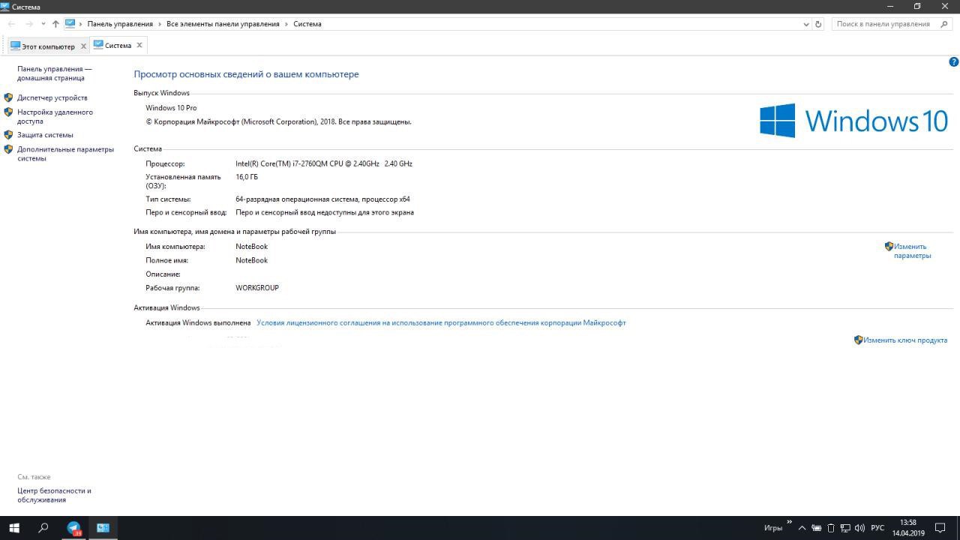Viewport: 960px width, 540px height.
Task: Open the Action Center notifications icon
Action: pyautogui.click(x=941, y=528)
